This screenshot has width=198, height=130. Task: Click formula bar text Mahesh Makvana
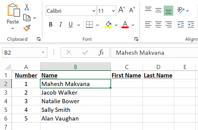[x=140, y=53]
